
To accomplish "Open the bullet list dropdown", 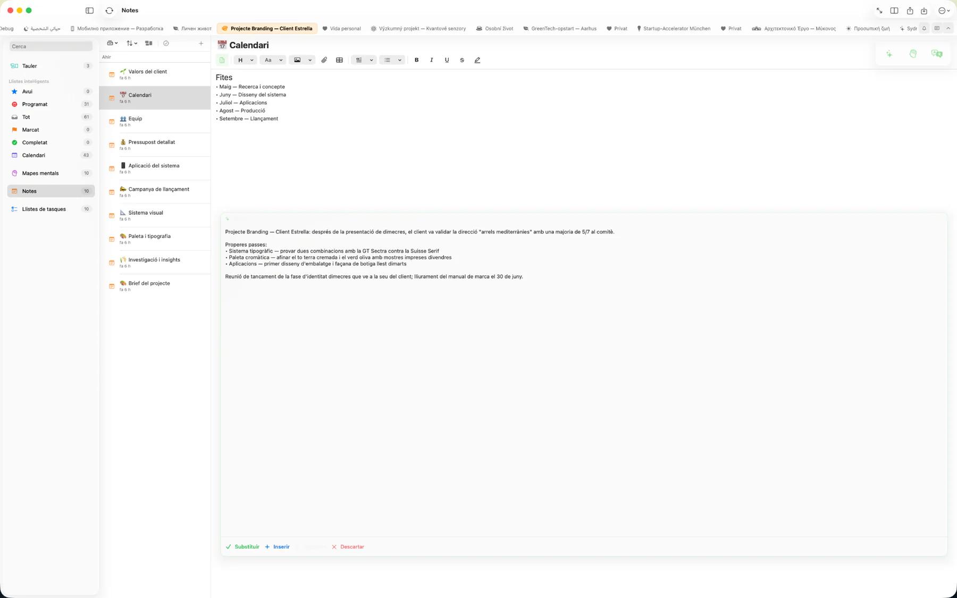I will coord(392,60).
